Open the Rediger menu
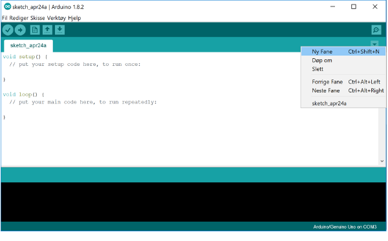The image size is (388, 241). [19, 18]
